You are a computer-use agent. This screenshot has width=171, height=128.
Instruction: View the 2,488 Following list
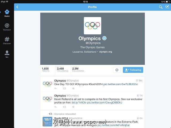coord(63,70)
